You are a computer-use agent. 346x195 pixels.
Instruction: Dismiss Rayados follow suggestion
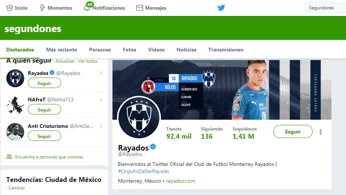[x=101, y=73]
